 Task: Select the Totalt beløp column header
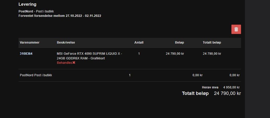pos(212,43)
